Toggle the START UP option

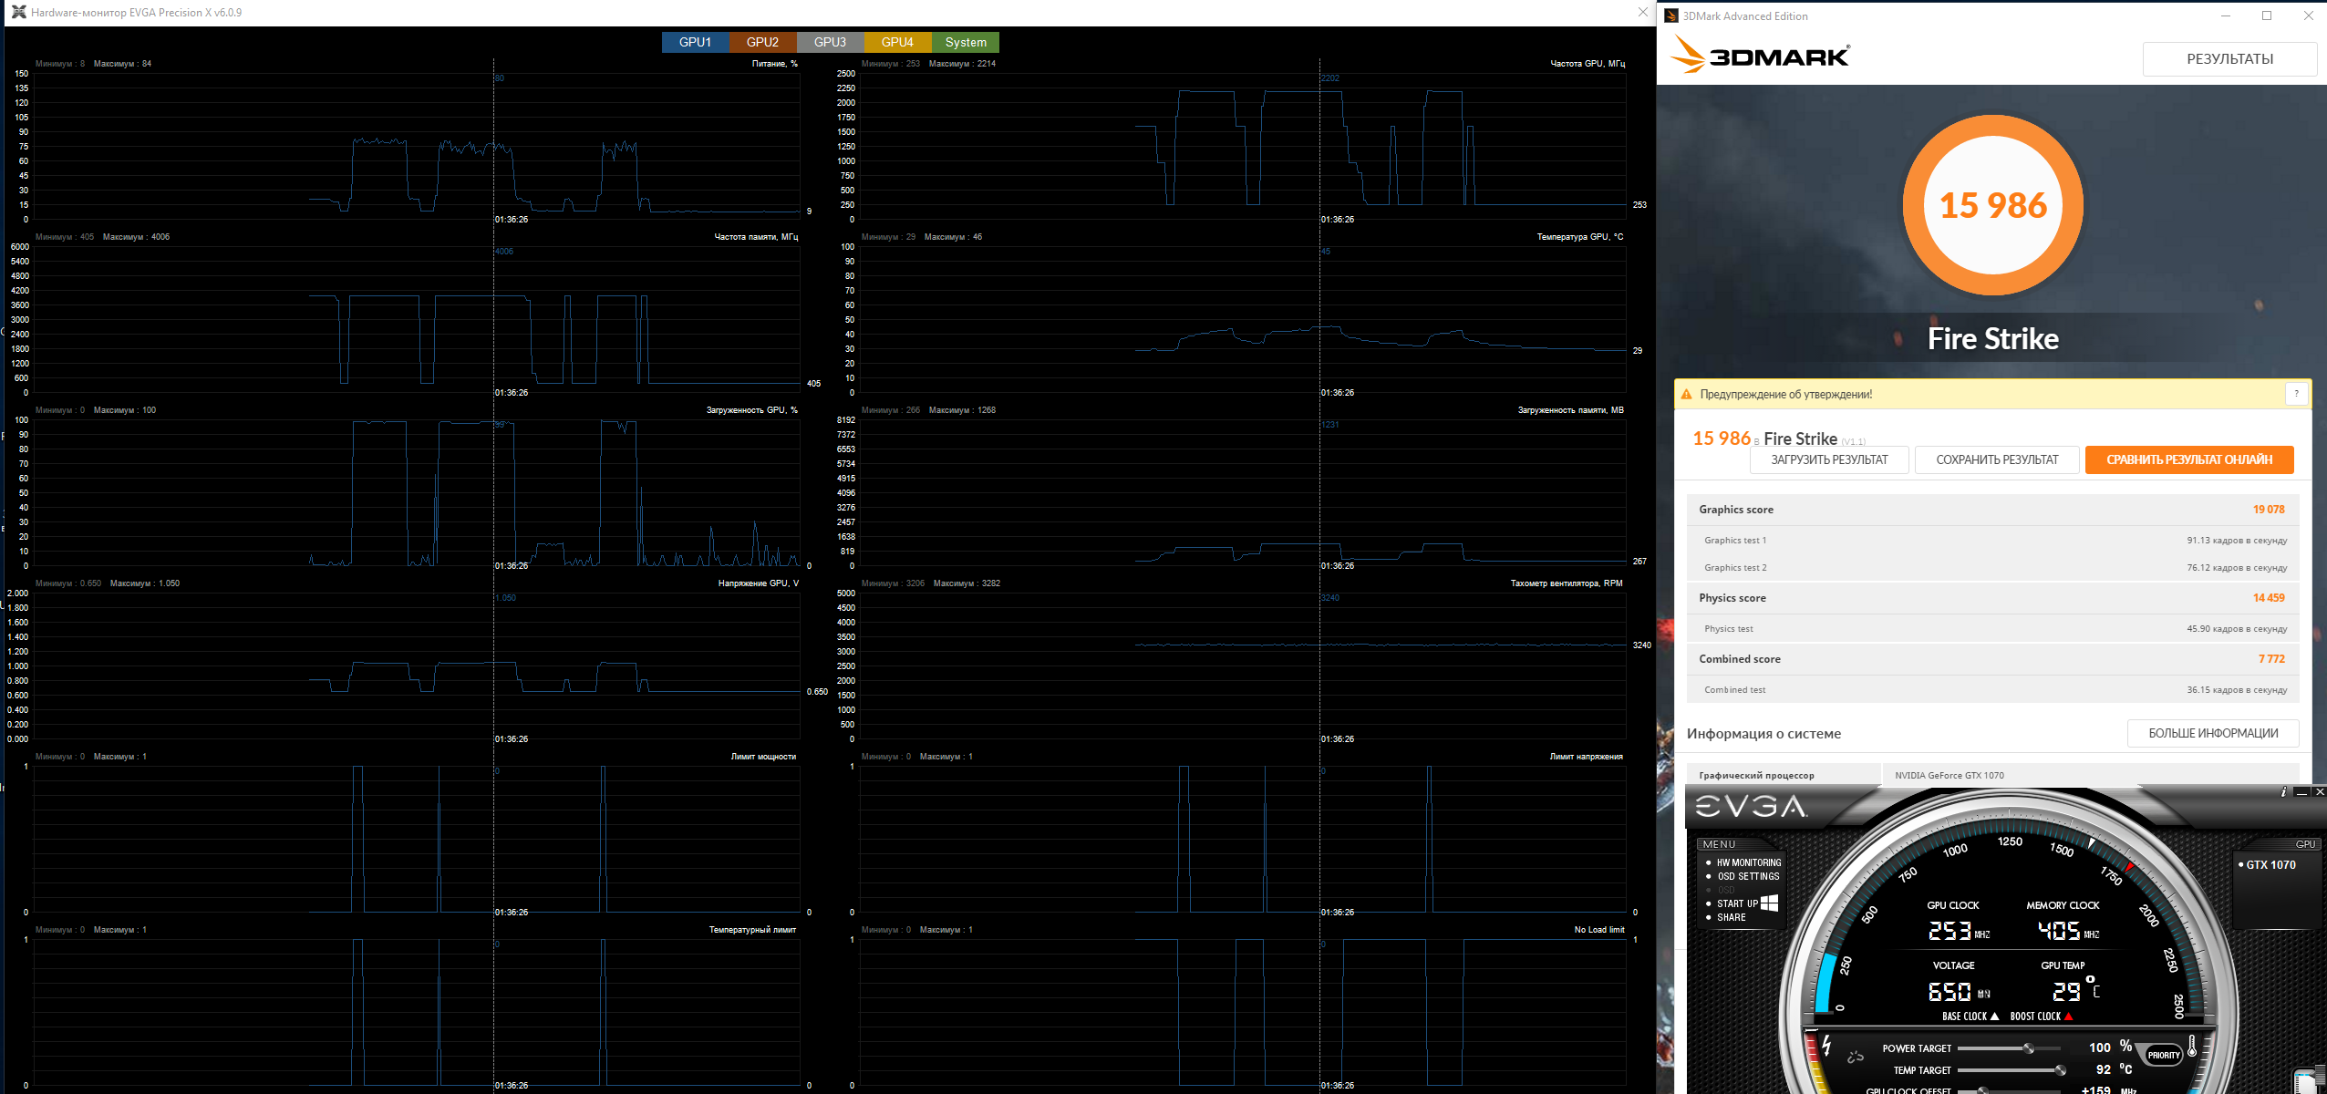click(1737, 903)
